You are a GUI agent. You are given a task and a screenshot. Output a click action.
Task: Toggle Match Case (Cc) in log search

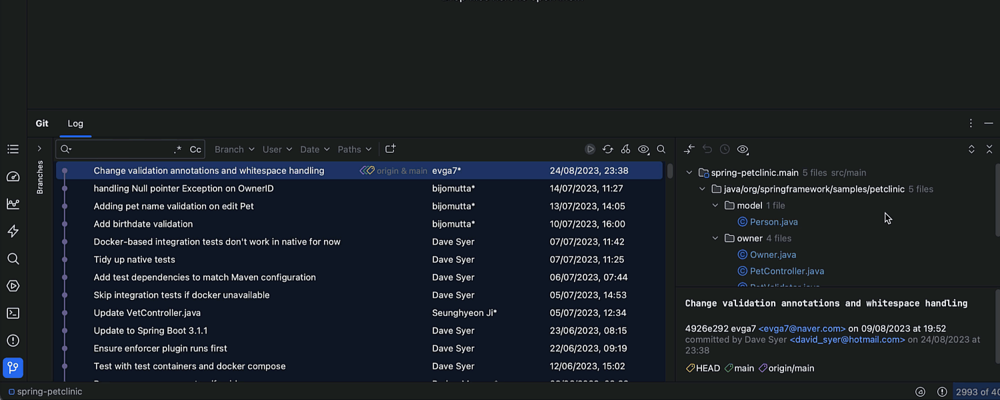(x=195, y=149)
